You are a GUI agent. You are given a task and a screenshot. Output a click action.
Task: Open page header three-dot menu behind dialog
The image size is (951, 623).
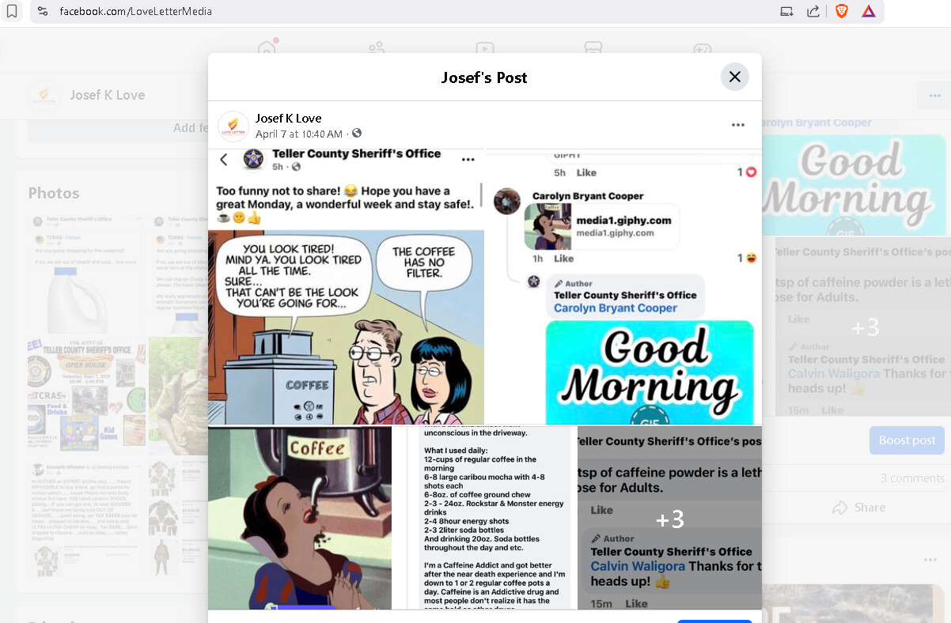pos(929,96)
